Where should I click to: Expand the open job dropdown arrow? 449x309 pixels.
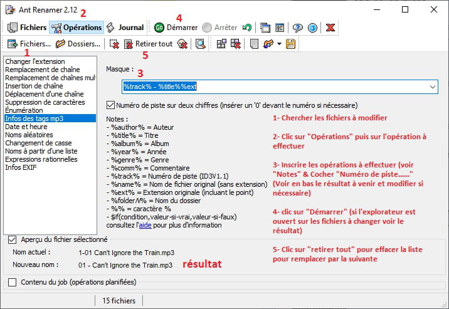click(x=279, y=44)
